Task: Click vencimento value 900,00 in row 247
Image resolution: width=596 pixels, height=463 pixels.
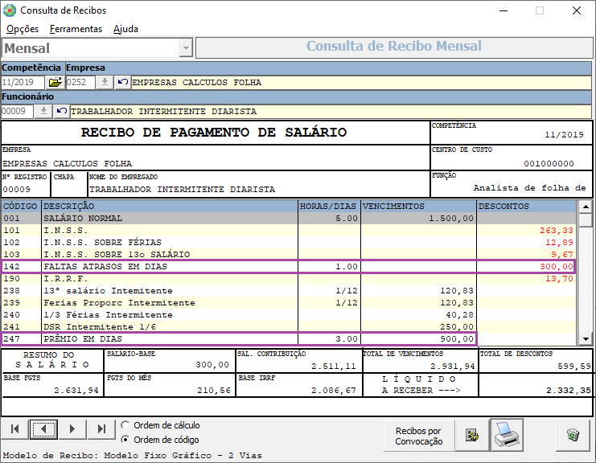Action: [457, 338]
